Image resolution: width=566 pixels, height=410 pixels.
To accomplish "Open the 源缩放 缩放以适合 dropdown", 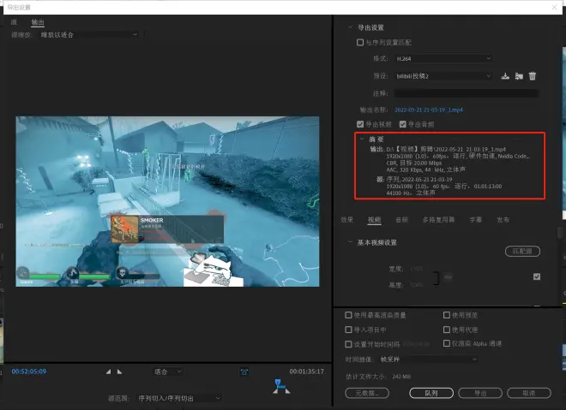I will (x=89, y=34).
